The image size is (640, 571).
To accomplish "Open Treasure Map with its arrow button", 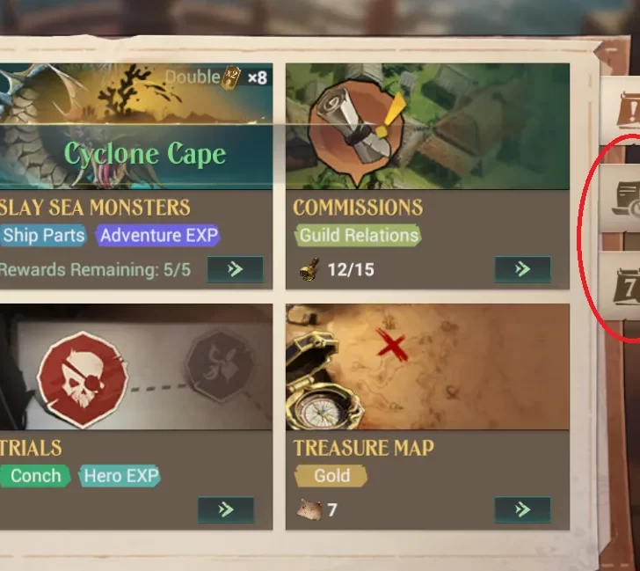I will [522, 509].
